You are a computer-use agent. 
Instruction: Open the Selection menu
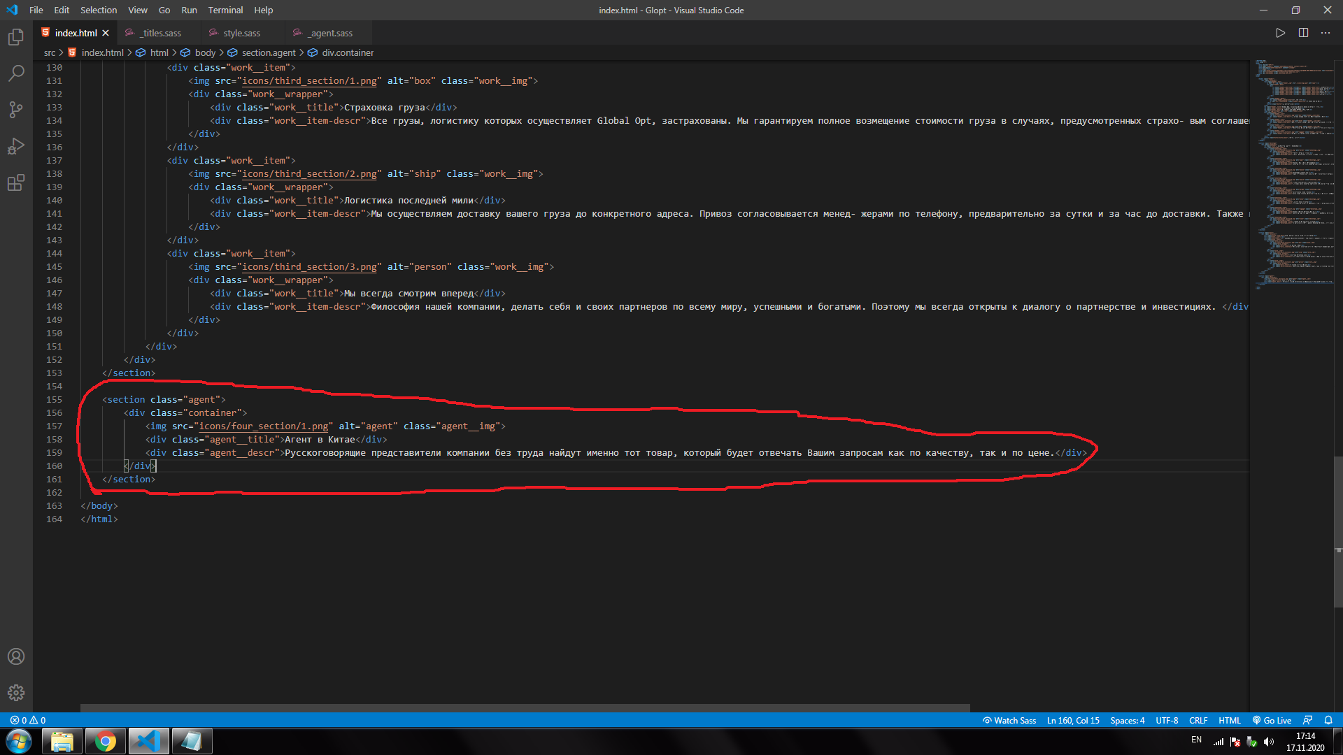point(99,10)
